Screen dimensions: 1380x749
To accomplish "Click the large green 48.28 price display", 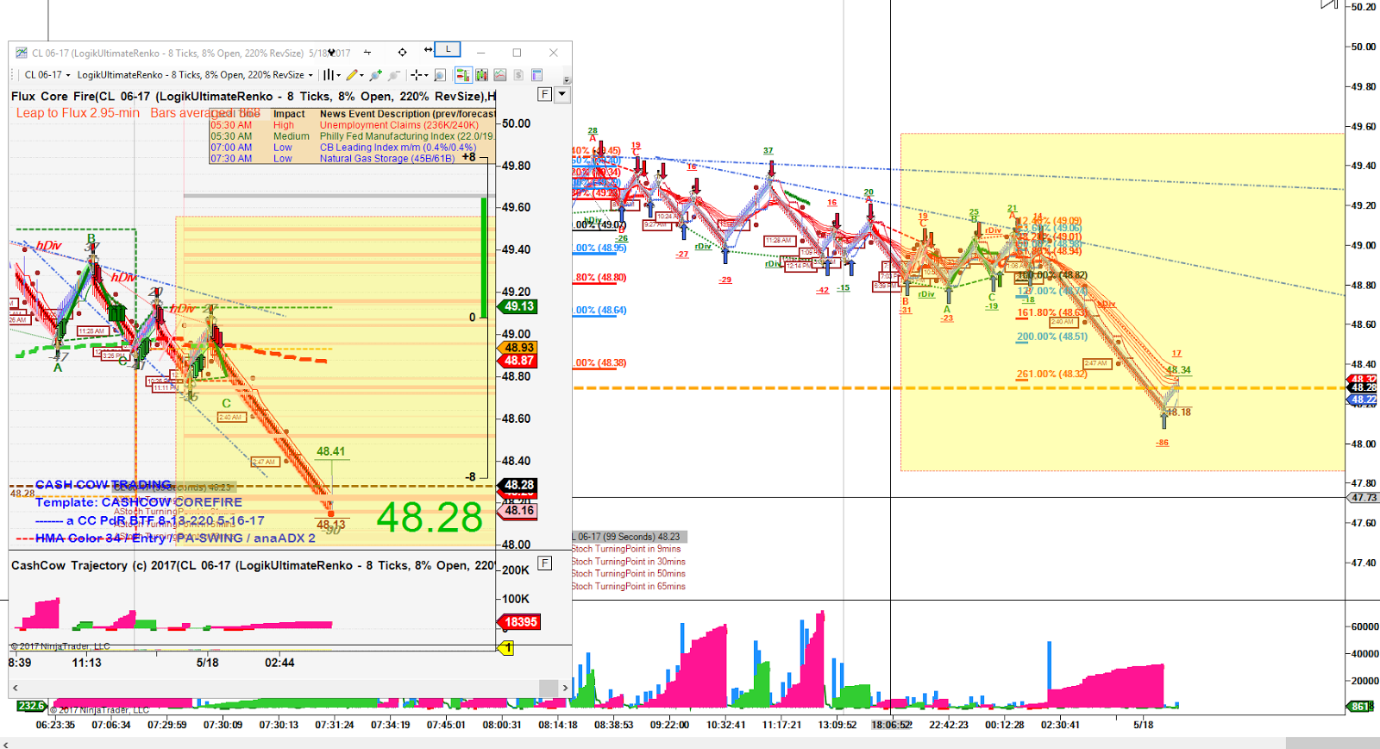I will click(430, 518).
